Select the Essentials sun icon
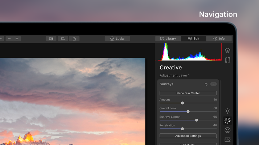Screen dimensions: 259x145 click(x=228, y=111)
